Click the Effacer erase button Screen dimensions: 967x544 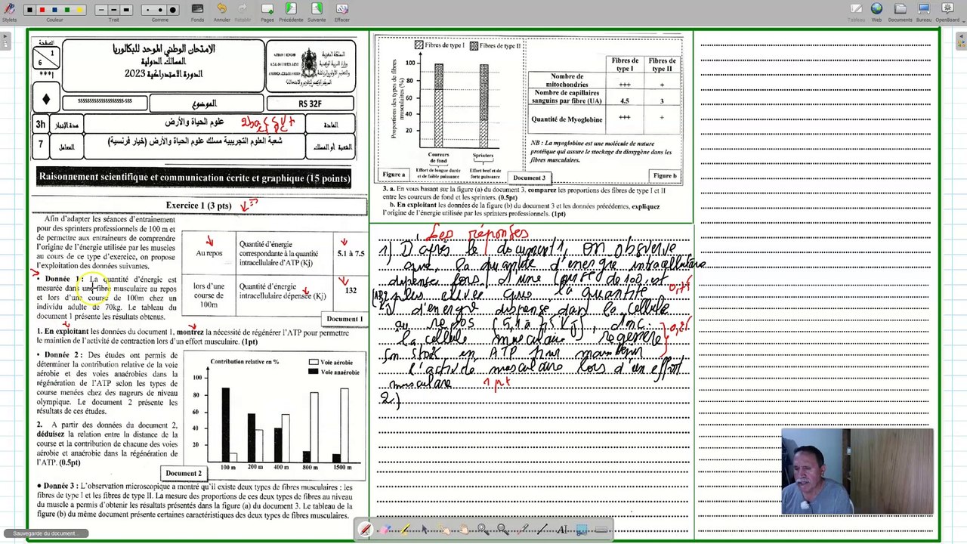(341, 11)
